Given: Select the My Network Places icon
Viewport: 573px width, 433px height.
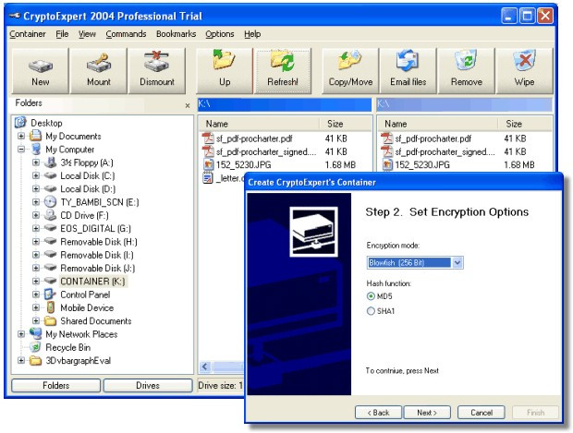Looking at the screenshot, I should (x=35, y=333).
